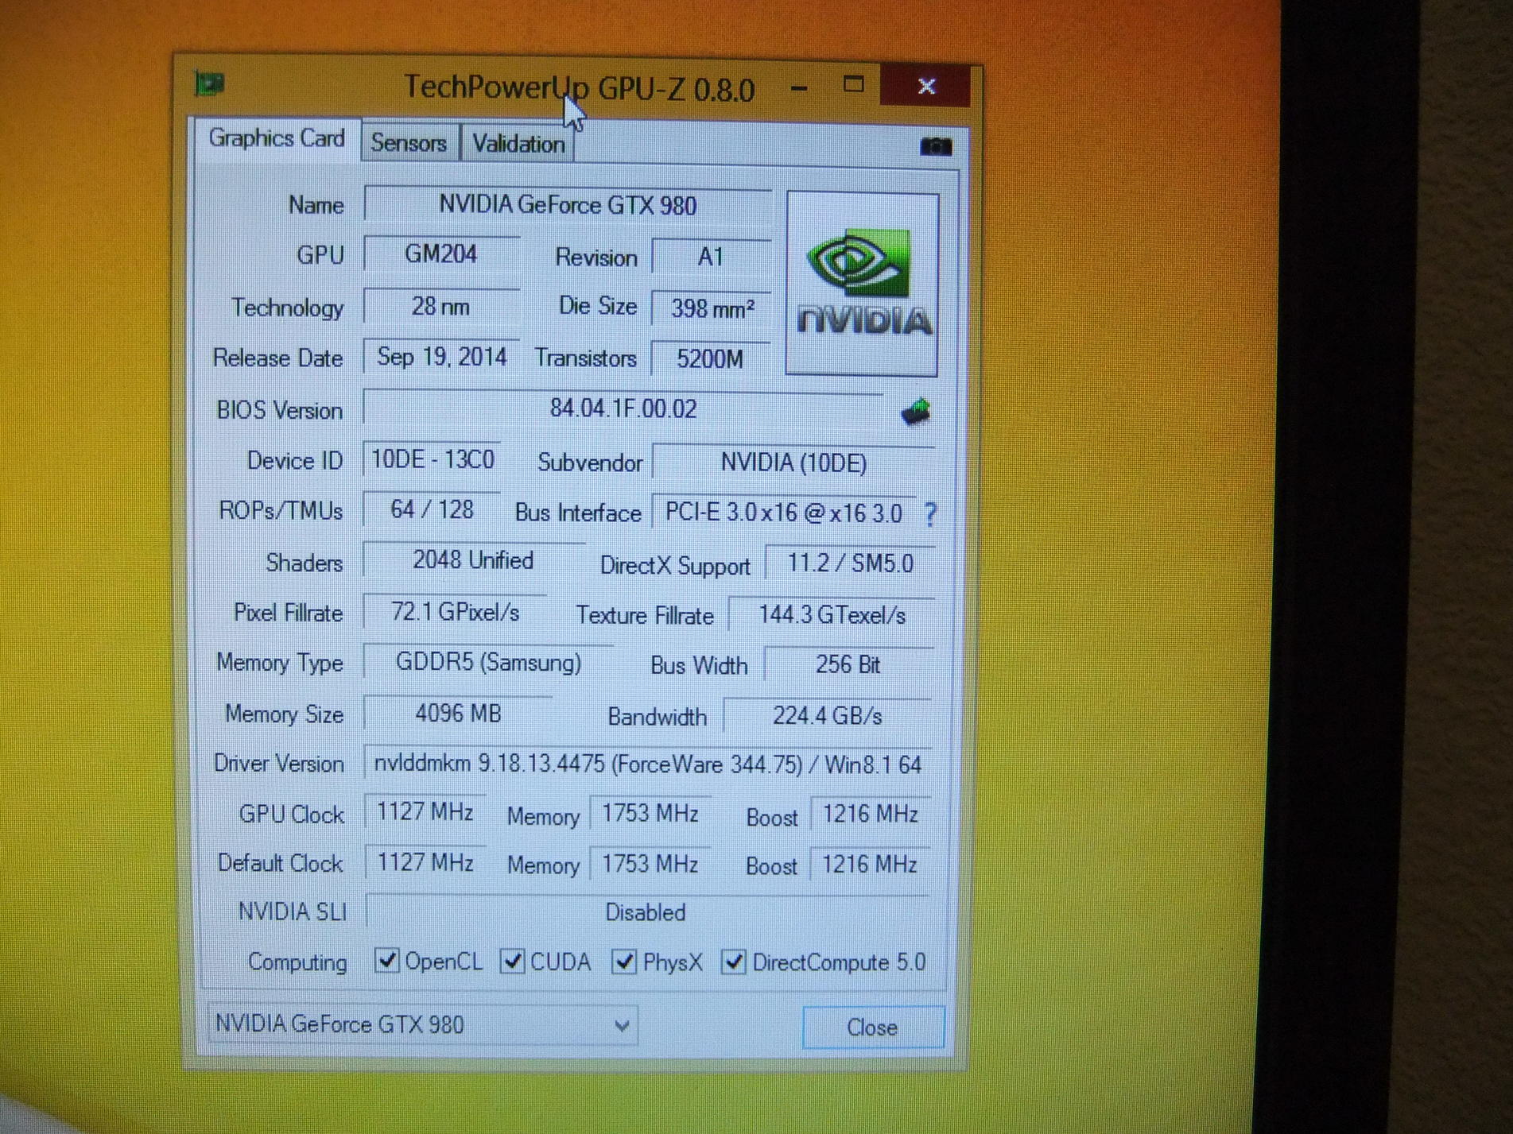1513x1134 pixels.
Task: Click Memory field in Default Clock row
Action: click(650, 864)
